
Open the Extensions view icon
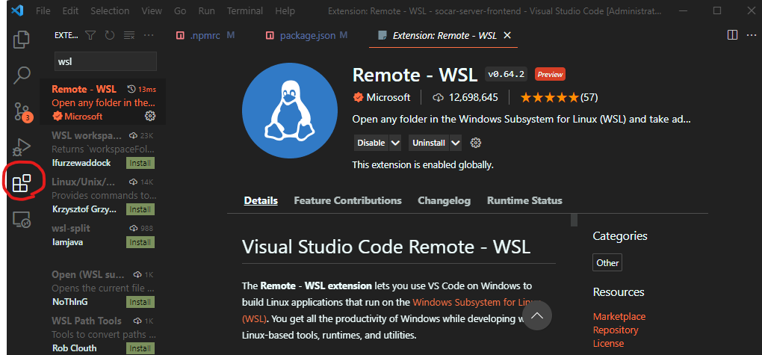(x=22, y=183)
